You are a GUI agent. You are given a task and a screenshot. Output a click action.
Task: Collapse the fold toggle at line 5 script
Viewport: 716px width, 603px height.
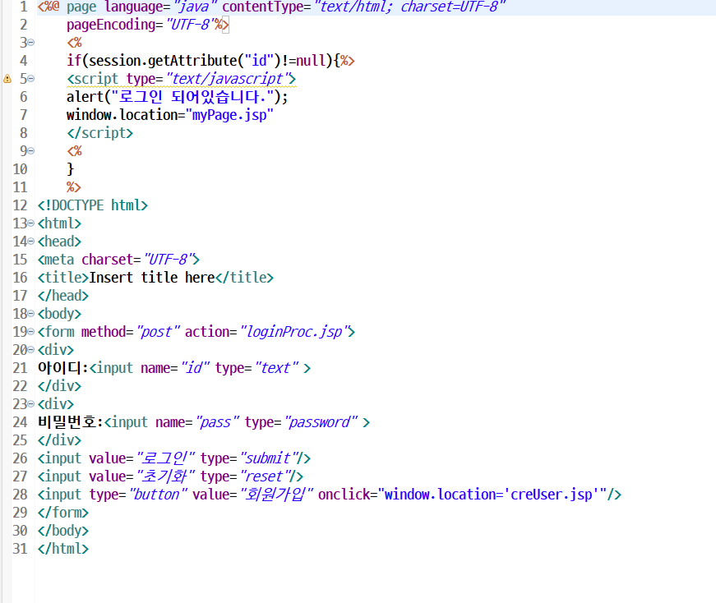[x=30, y=79]
